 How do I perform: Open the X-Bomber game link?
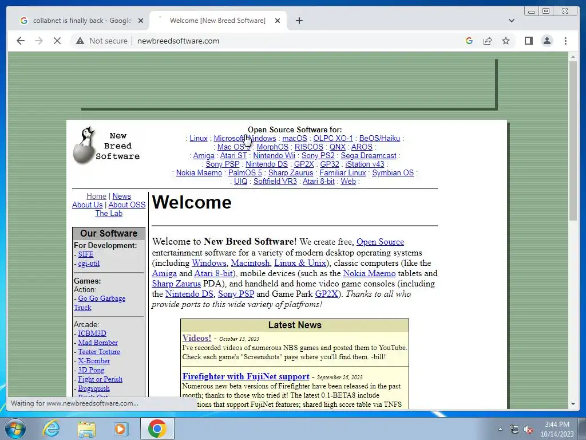[93, 361]
